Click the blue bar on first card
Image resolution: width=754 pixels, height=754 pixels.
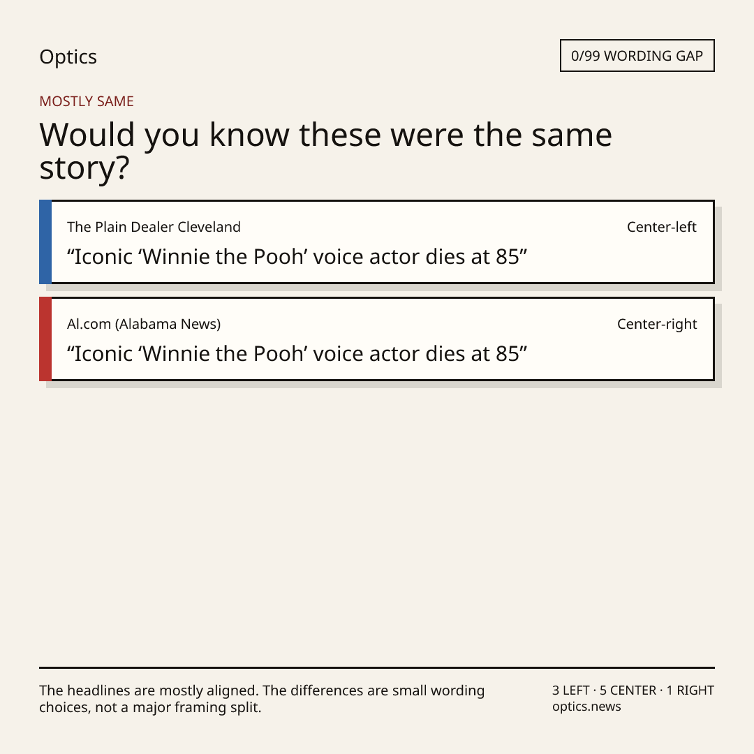pos(45,242)
